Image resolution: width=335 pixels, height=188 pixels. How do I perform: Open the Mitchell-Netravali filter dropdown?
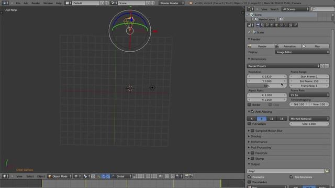tap(309, 119)
